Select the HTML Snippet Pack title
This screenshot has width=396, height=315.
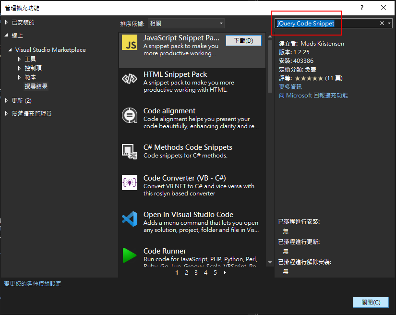coord(175,74)
